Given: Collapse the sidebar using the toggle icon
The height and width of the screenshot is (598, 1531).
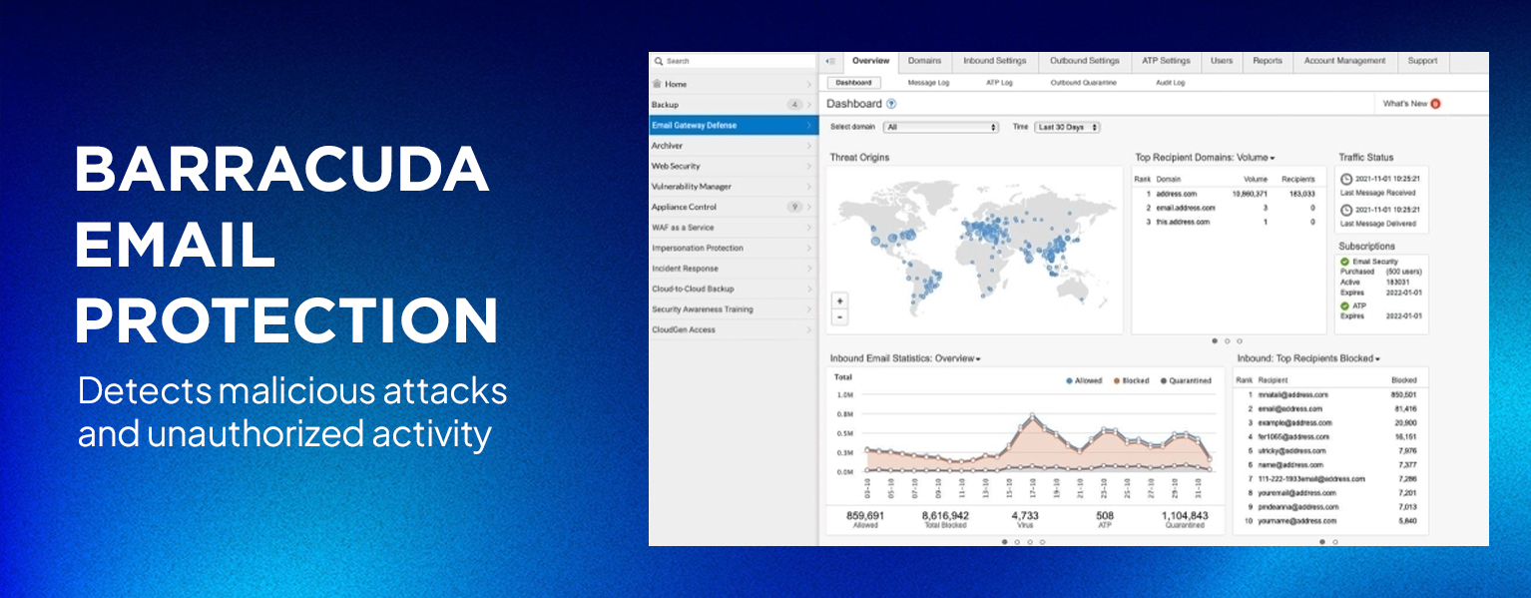Looking at the screenshot, I should pos(830,61).
